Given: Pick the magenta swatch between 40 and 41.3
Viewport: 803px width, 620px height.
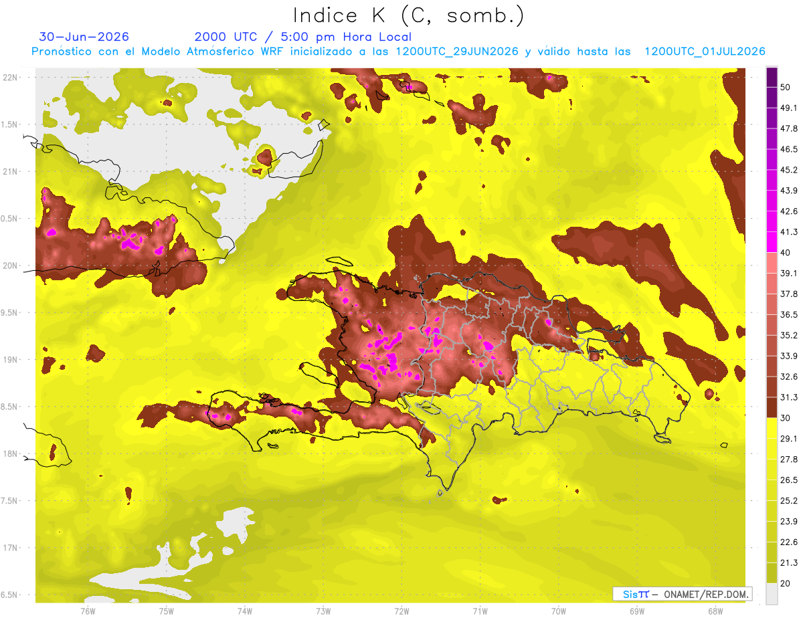Looking at the screenshot, I should (772, 242).
